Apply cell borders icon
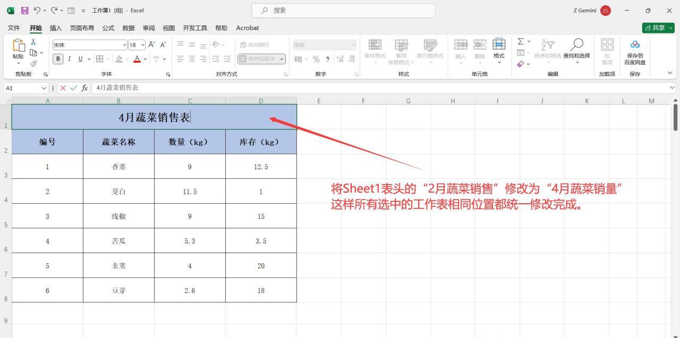Screen dimensions: 680x338 pyautogui.click(x=99, y=59)
